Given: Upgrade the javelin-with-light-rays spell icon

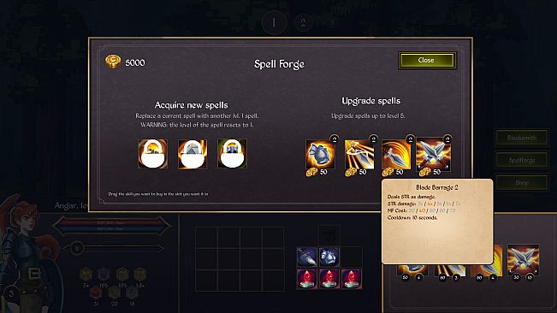Looking at the screenshot, I should [359, 155].
